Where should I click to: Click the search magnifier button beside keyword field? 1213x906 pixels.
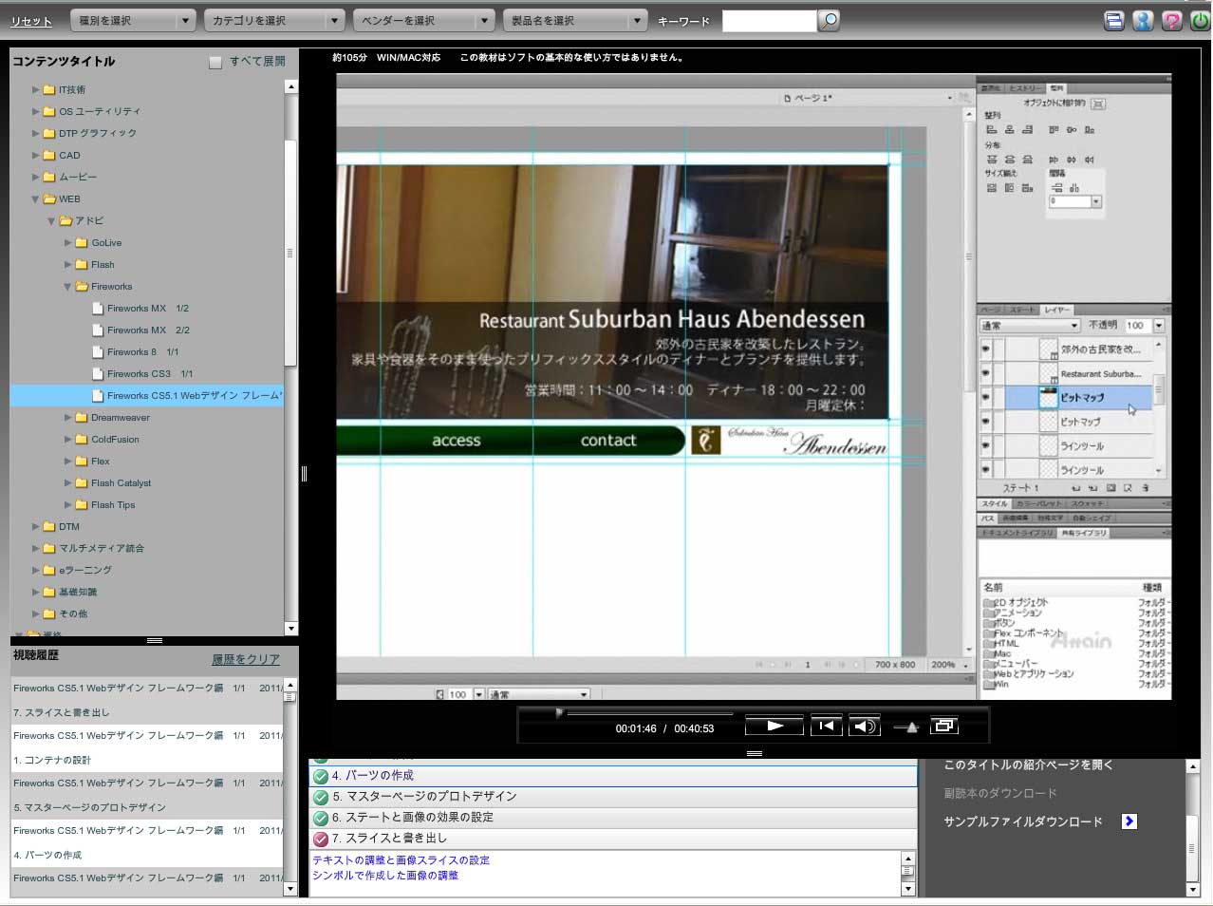click(829, 20)
